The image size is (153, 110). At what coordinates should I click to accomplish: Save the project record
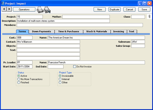(144, 9)
